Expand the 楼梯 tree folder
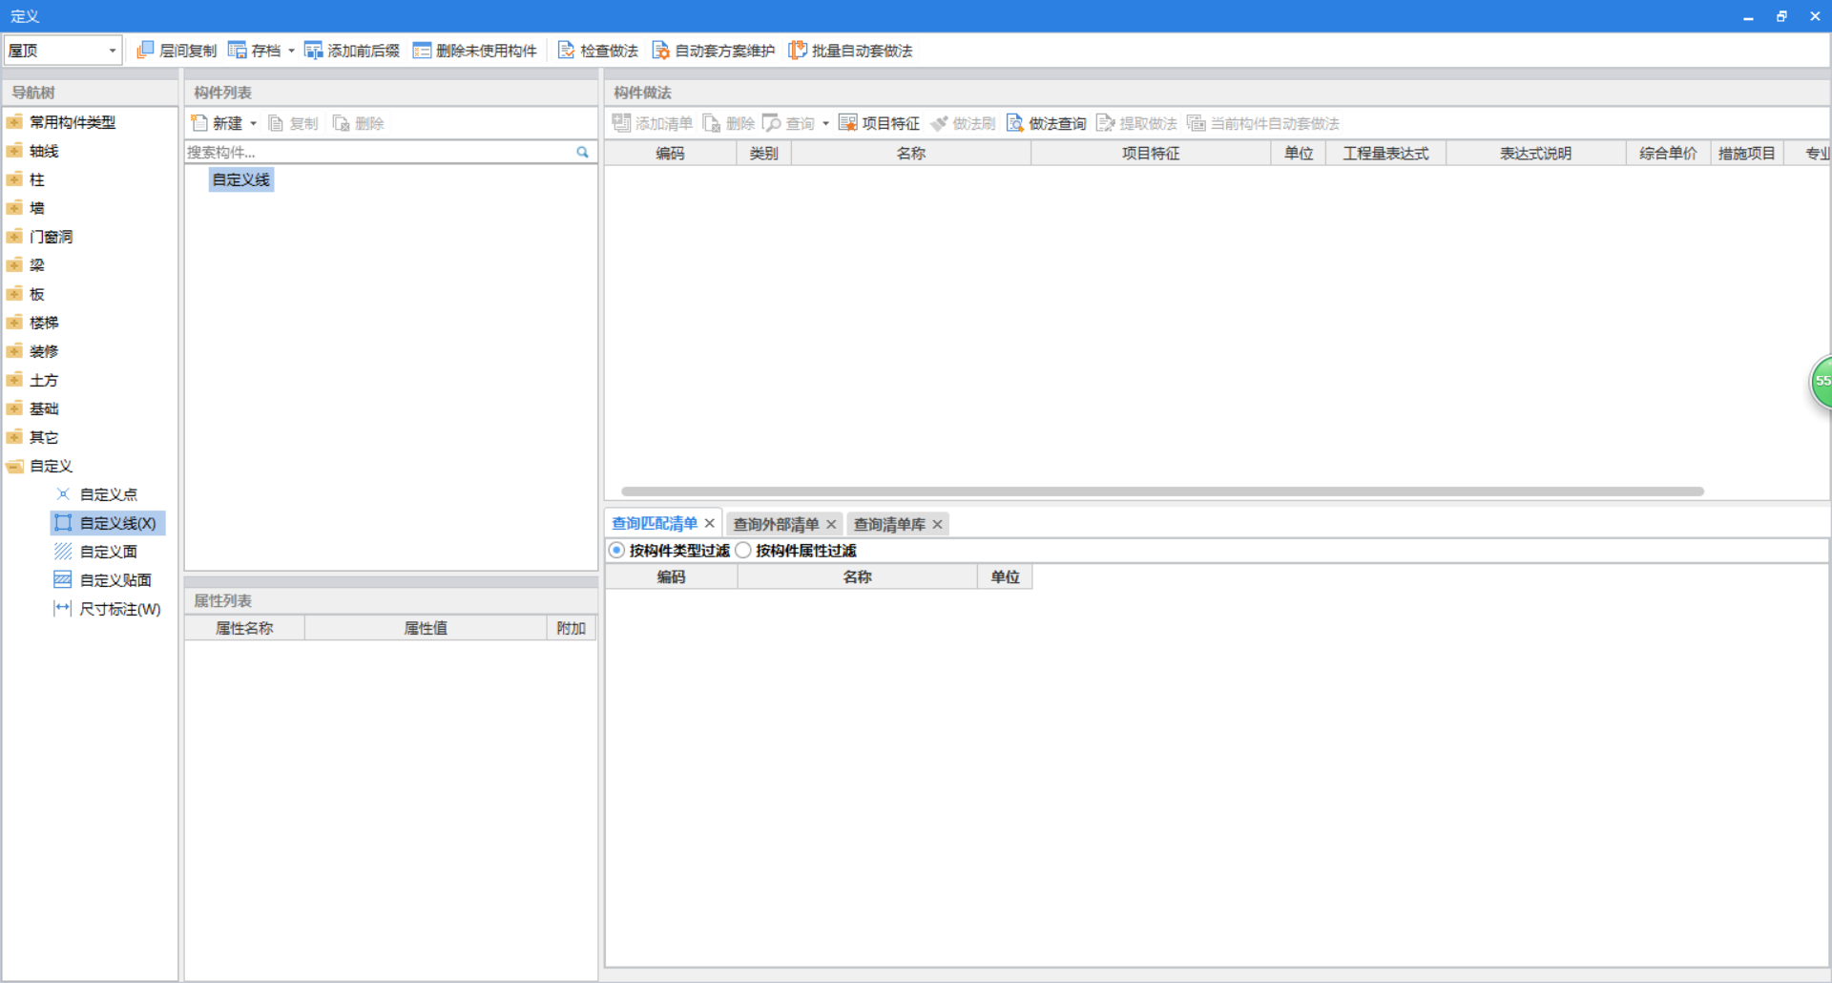This screenshot has height=983, width=1832. pyautogui.click(x=14, y=323)
